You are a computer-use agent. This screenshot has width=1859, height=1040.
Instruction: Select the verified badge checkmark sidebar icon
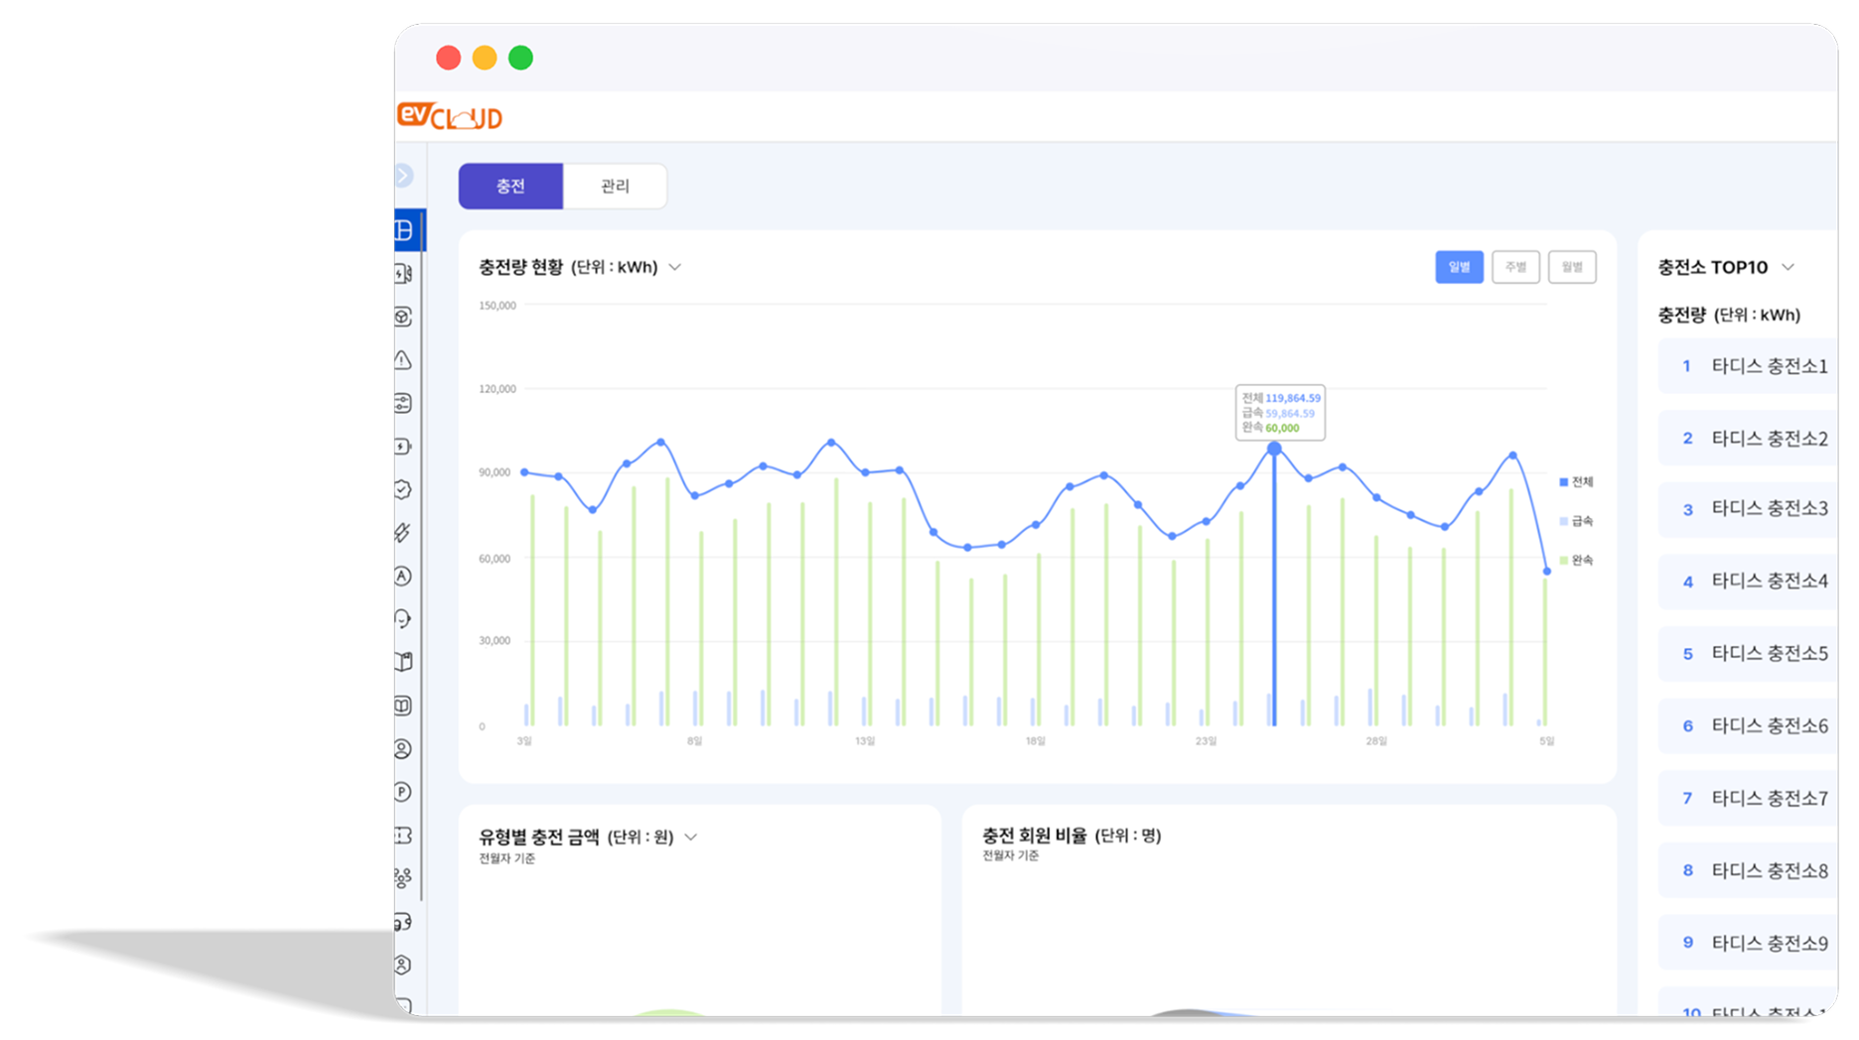[403, 489]
